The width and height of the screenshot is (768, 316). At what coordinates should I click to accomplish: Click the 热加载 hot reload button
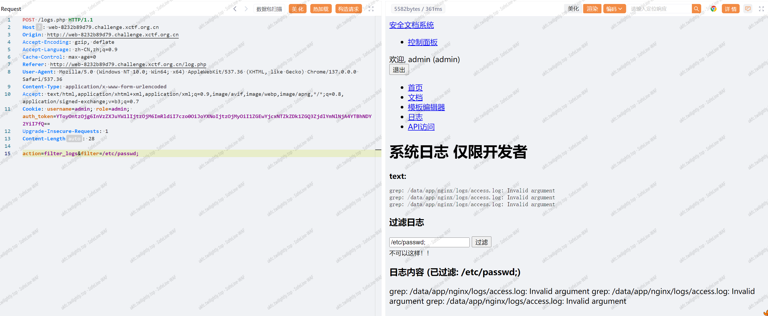point(321,9)
